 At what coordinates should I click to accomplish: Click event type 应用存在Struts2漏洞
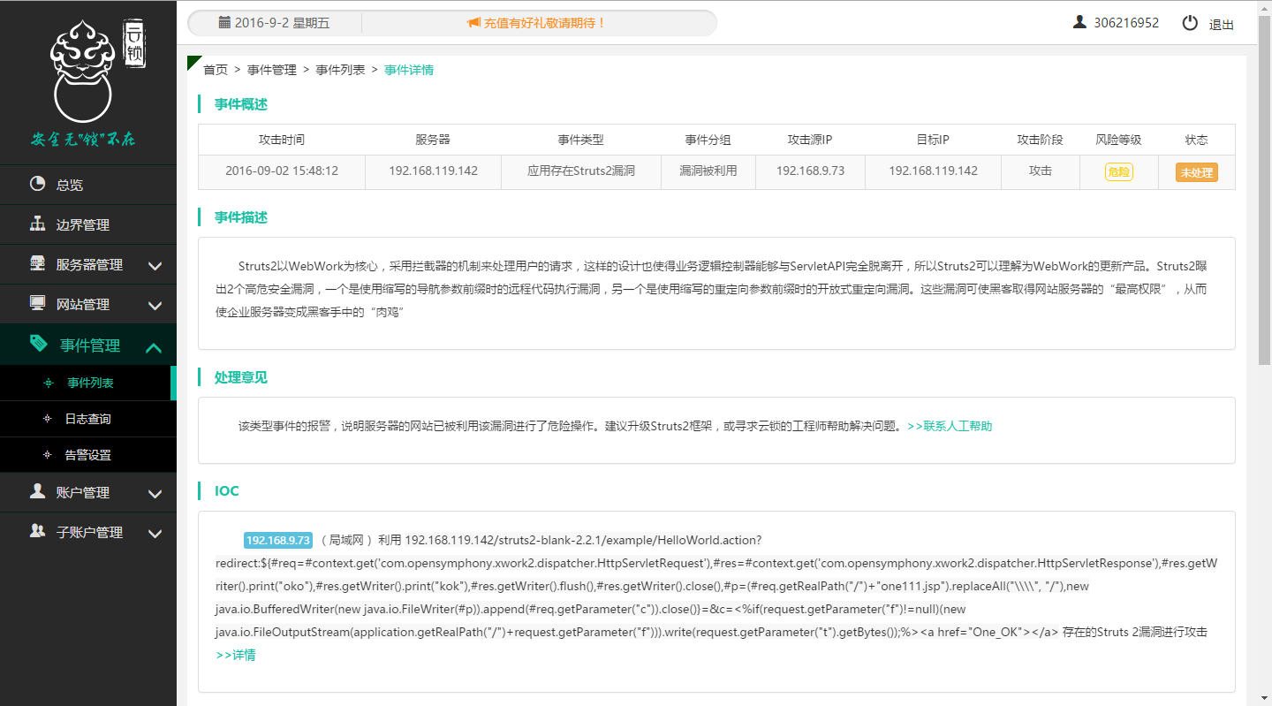coord(581,171)
